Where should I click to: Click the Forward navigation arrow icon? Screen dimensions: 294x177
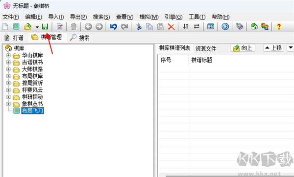click(x=99, y=26)
